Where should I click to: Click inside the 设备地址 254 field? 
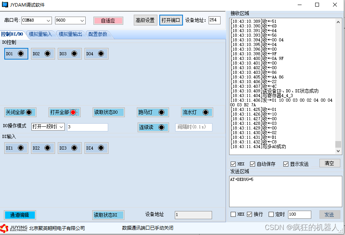coord(215,20)
